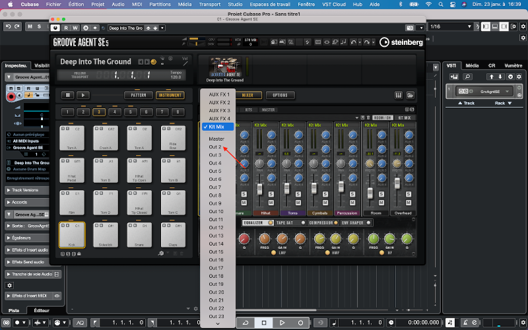Solo the Percussion mixer channel
Image resolution: width=528 pixels, height=330 pixels.
point(352,194)
